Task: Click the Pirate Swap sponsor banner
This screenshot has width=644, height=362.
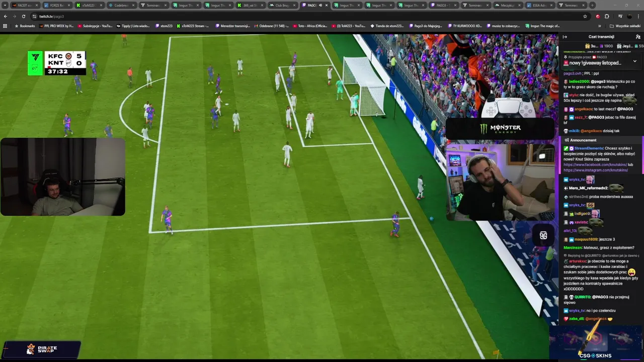Action: [43, 349]
